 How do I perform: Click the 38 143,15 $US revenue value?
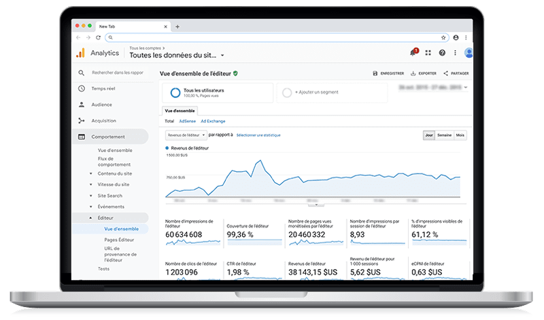pyautogui.click(x=313, y=272)
